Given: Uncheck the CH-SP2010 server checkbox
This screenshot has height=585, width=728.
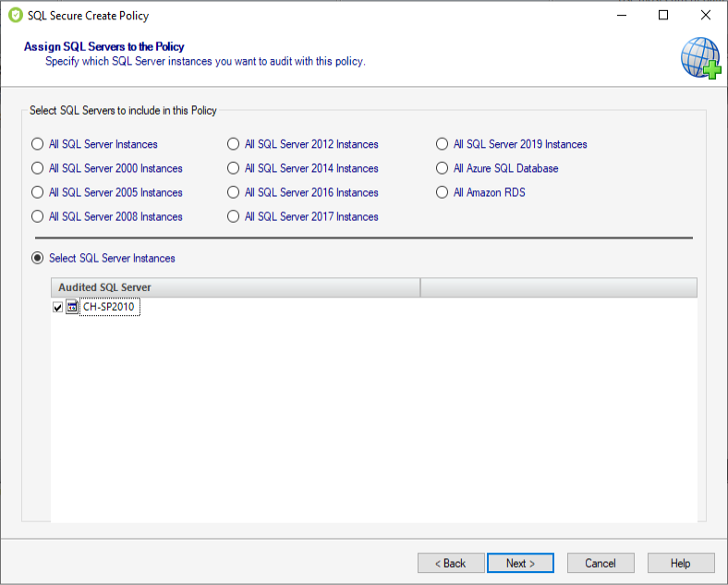Looking at the screenshot, I should 58,308.
